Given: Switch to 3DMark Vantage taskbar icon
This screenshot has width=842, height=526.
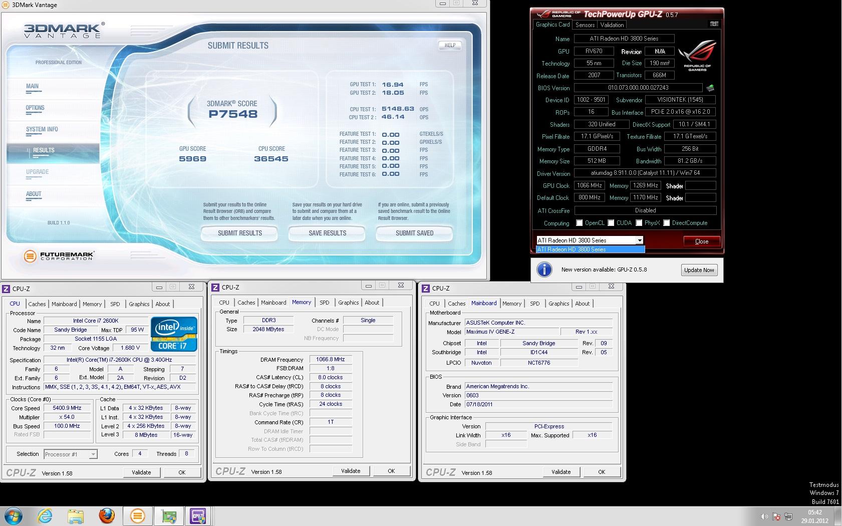Looking at the screenshot, I should (x=137, y=516).
